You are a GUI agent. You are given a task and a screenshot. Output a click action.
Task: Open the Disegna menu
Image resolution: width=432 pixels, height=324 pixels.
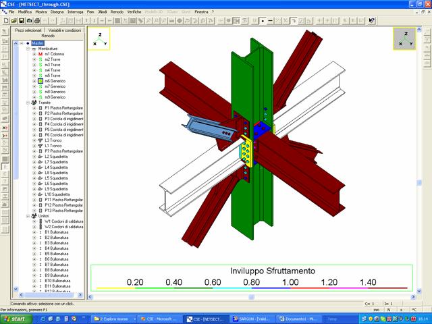point(57,12)
